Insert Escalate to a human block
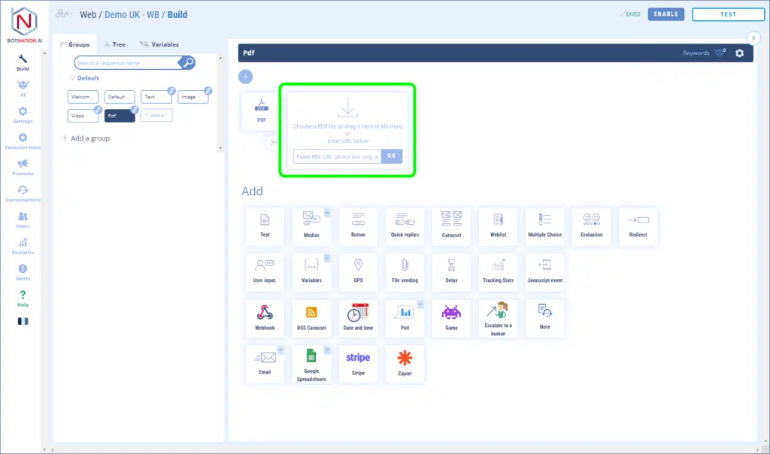The image size is (770, 454). [498, 319]
